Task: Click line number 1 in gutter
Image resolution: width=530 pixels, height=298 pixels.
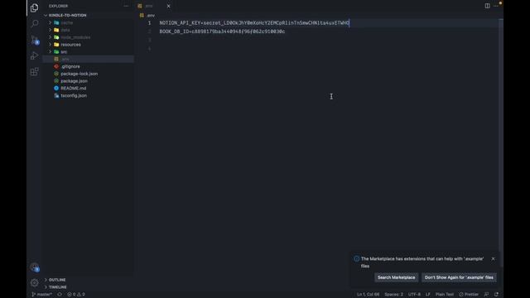Action: point(149,23)
